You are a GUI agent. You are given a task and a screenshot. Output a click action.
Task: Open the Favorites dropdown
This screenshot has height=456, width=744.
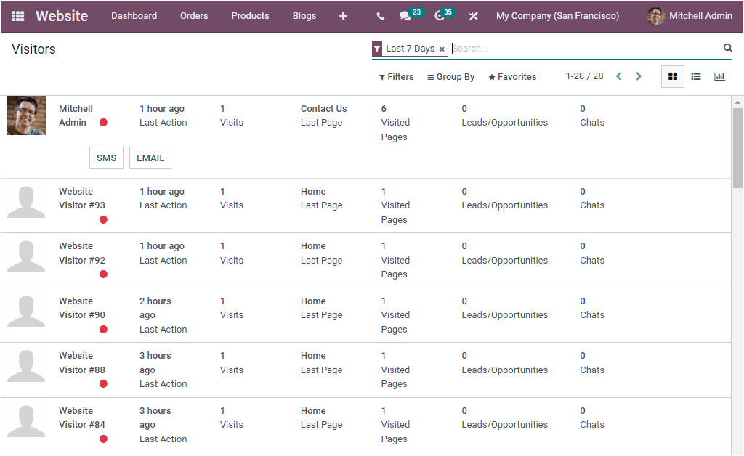(511, 76)
